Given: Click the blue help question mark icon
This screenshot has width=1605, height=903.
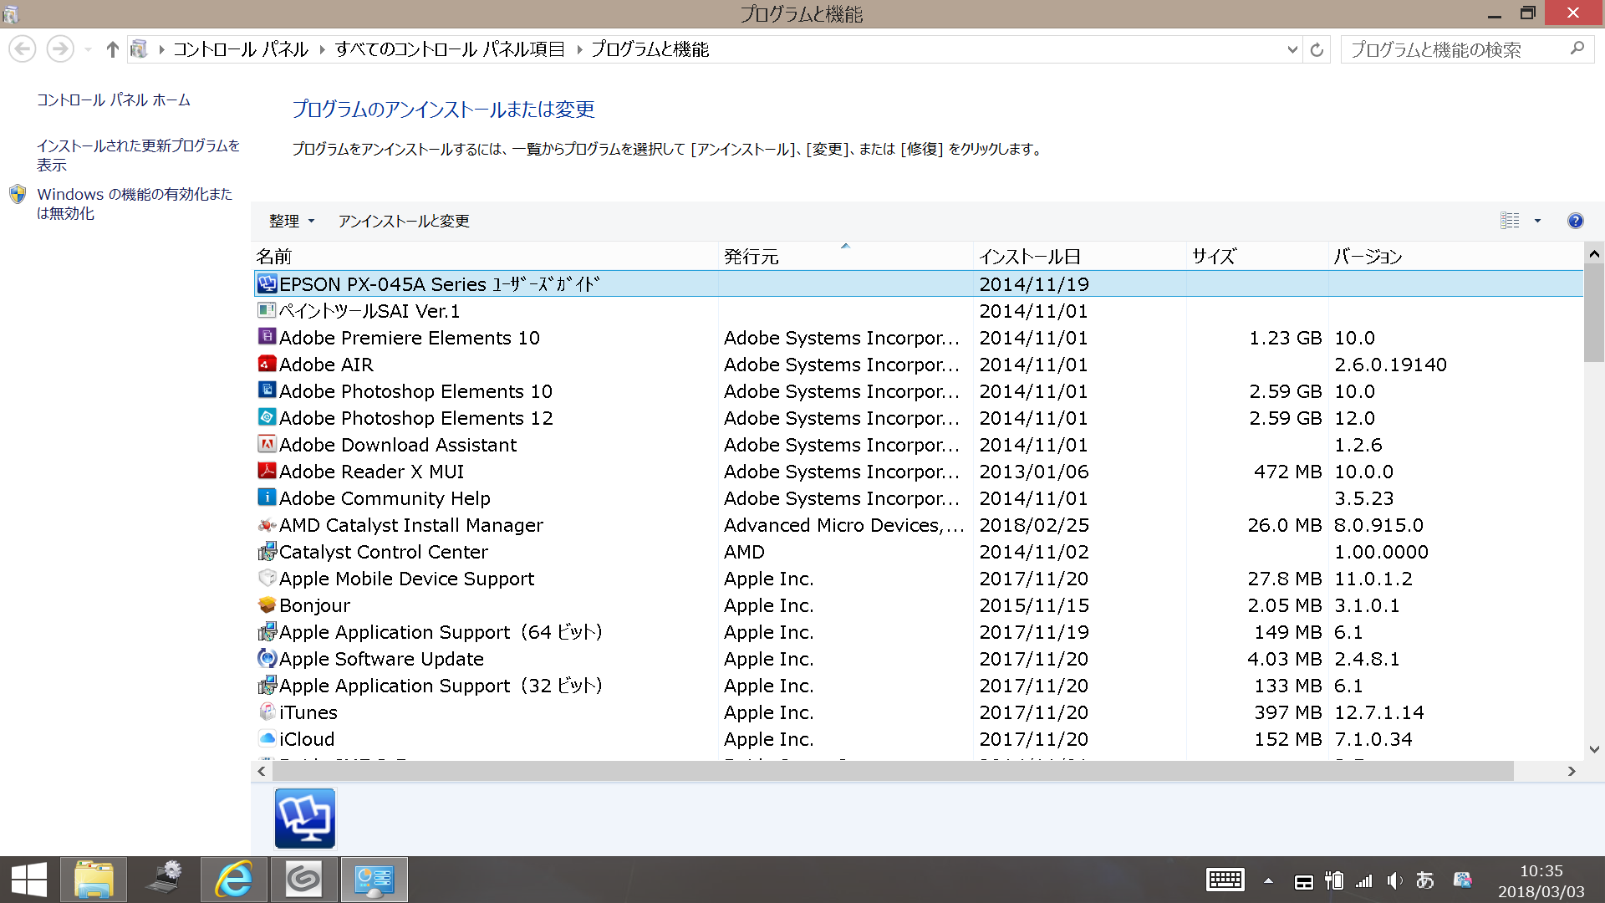Looking at the screenshot, I should coord(1575,221).
